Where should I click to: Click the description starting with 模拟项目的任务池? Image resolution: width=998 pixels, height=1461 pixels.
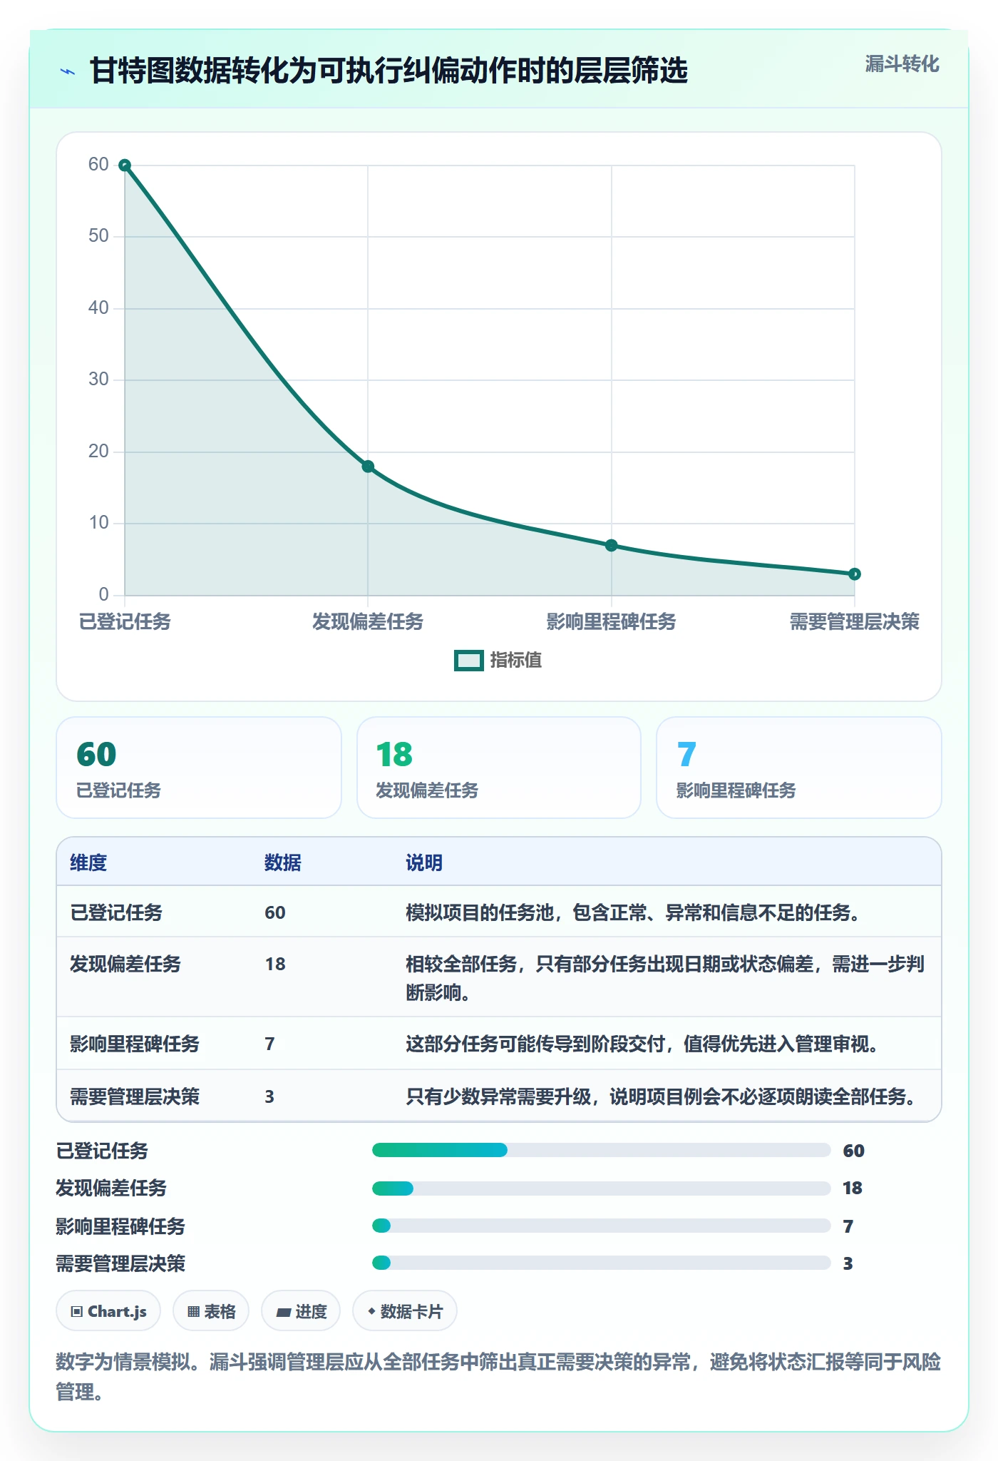(x=634, y=913)
